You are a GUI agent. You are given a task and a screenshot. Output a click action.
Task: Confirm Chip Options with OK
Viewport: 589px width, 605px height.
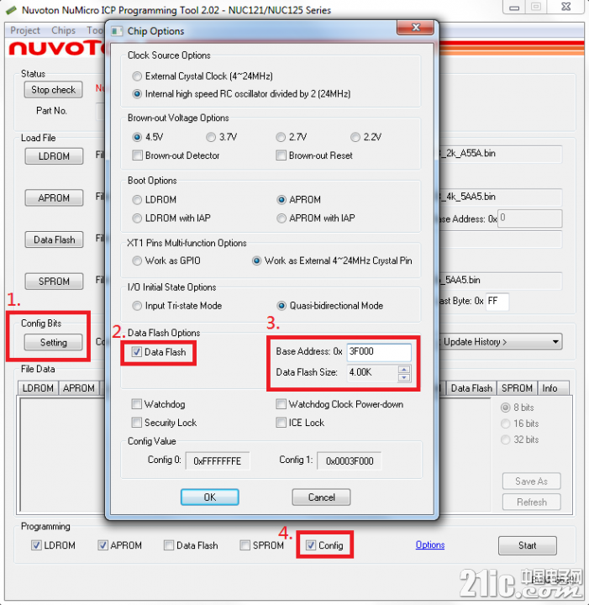pos(209,497)
